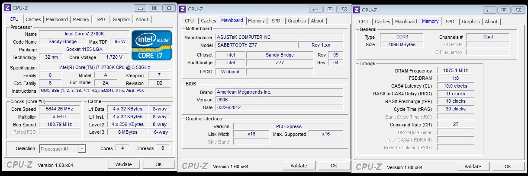The width and height of the screenshot is (528, 176).
Task: Click FSB:DRAM ratio value 1:8
Action: (x=455, y=79)
